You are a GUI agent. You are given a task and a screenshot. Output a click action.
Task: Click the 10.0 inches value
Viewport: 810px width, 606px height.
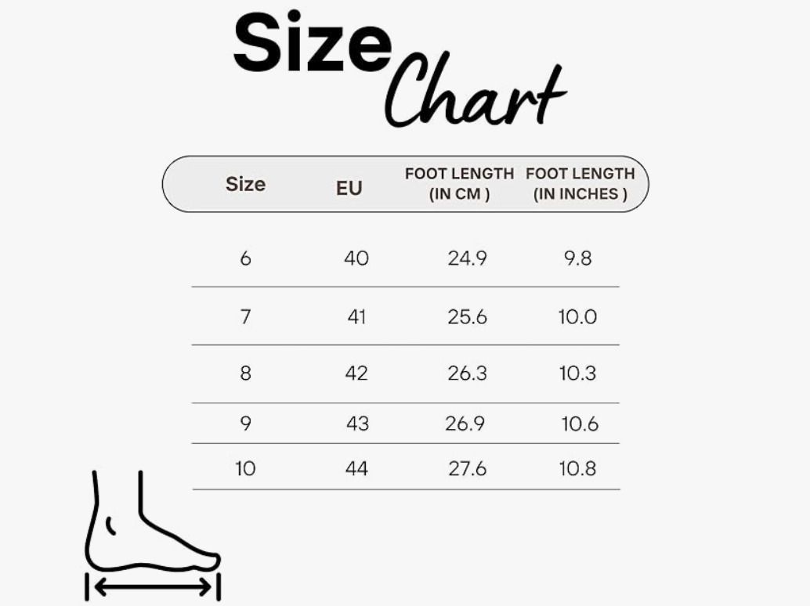(x=577, y=316)
